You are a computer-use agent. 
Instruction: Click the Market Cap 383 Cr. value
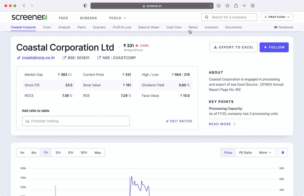tap(65, 75)
